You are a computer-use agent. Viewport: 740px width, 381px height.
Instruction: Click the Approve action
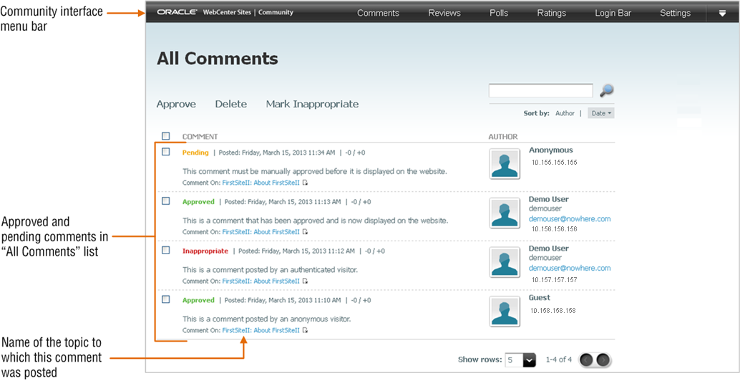(176, 105)
